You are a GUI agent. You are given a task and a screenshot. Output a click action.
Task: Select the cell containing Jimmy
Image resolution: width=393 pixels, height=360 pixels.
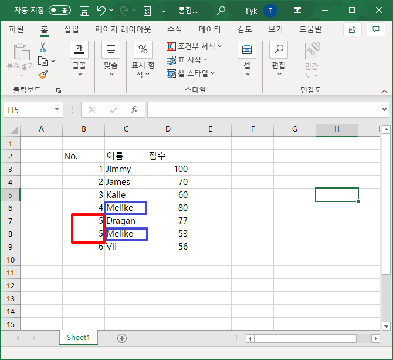pos(126,169)
